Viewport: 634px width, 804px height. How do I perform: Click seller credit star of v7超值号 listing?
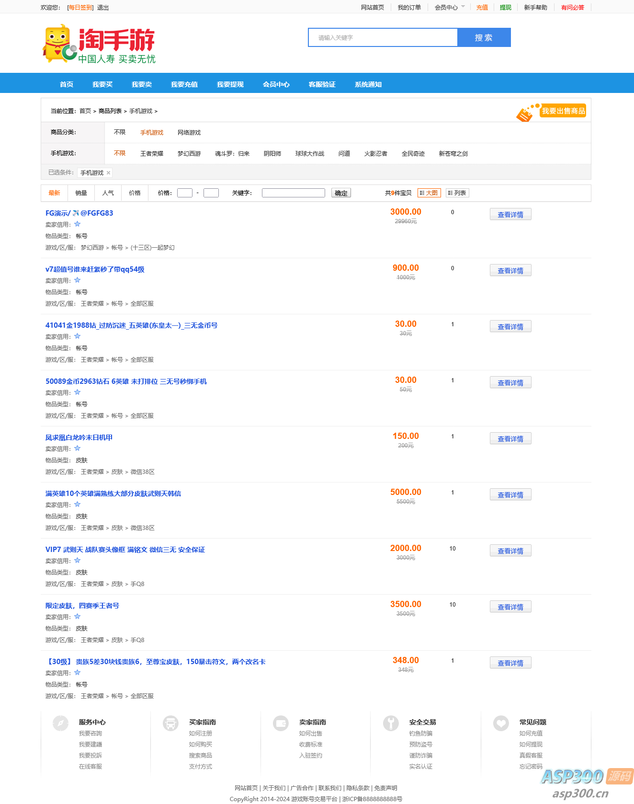point(77,280)
